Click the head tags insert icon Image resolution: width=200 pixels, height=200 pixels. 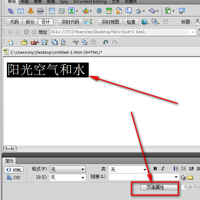[x=139, y=11]
